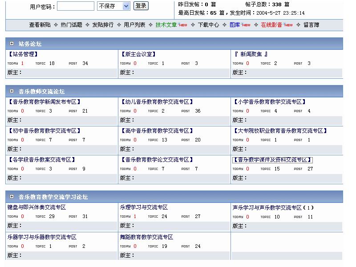
Task: Open the 【初中音乐教育教学交流专区】 board
Action: [44, 130]
